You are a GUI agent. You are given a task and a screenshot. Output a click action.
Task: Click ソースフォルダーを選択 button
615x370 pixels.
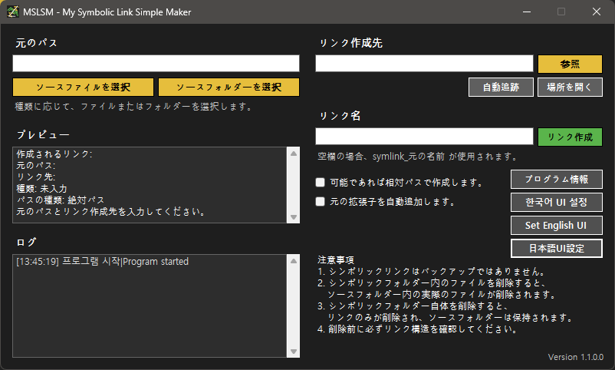[x=229, y=88]
